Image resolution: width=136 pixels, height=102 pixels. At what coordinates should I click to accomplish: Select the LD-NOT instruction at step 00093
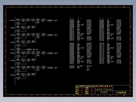80,66
